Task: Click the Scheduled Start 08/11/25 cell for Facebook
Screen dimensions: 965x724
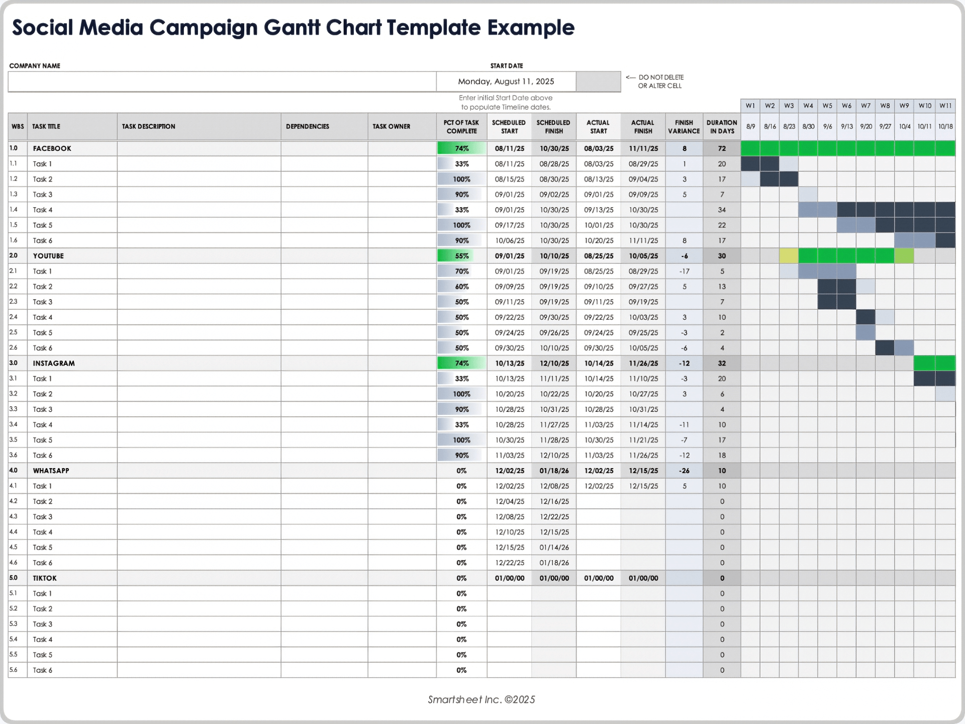Action: tap(509, 148)
